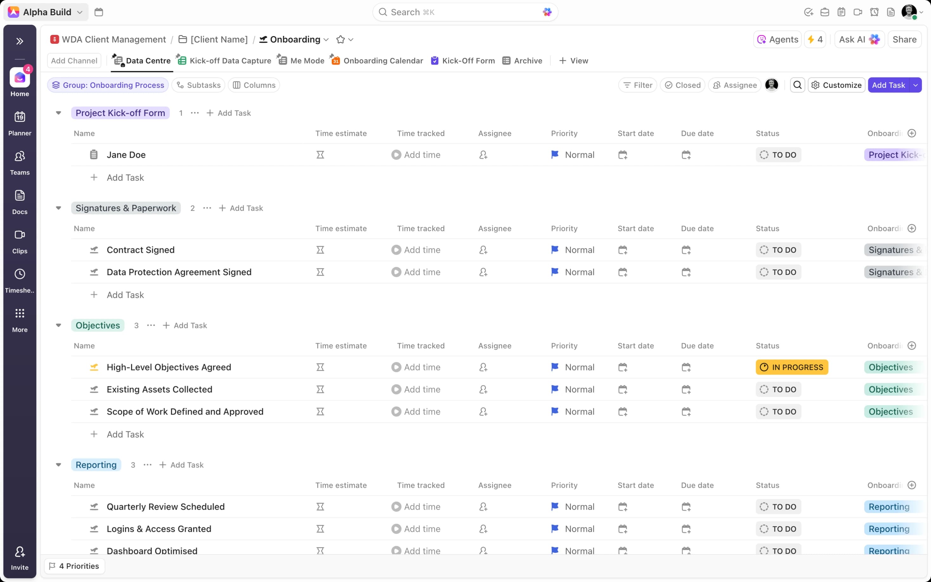Assign someone to Existing Assets Collected
931x582 pixels.
[x=483, y=389]
